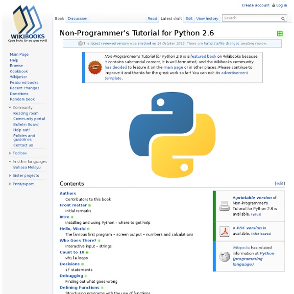Open the Front matter chapter link
The image size is (294, 294).
pos(73,205)
